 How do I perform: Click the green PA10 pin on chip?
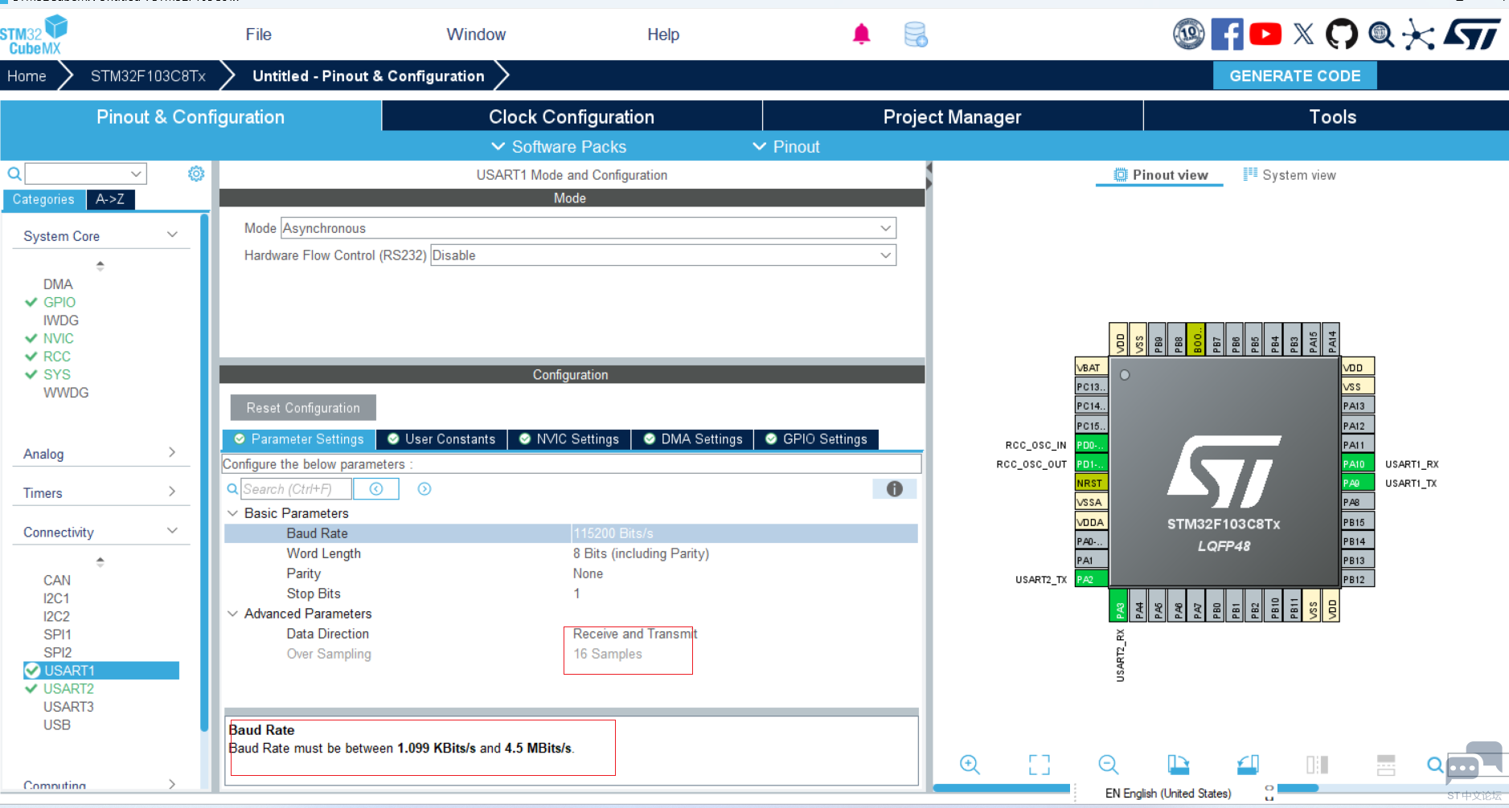point(1357,464)
